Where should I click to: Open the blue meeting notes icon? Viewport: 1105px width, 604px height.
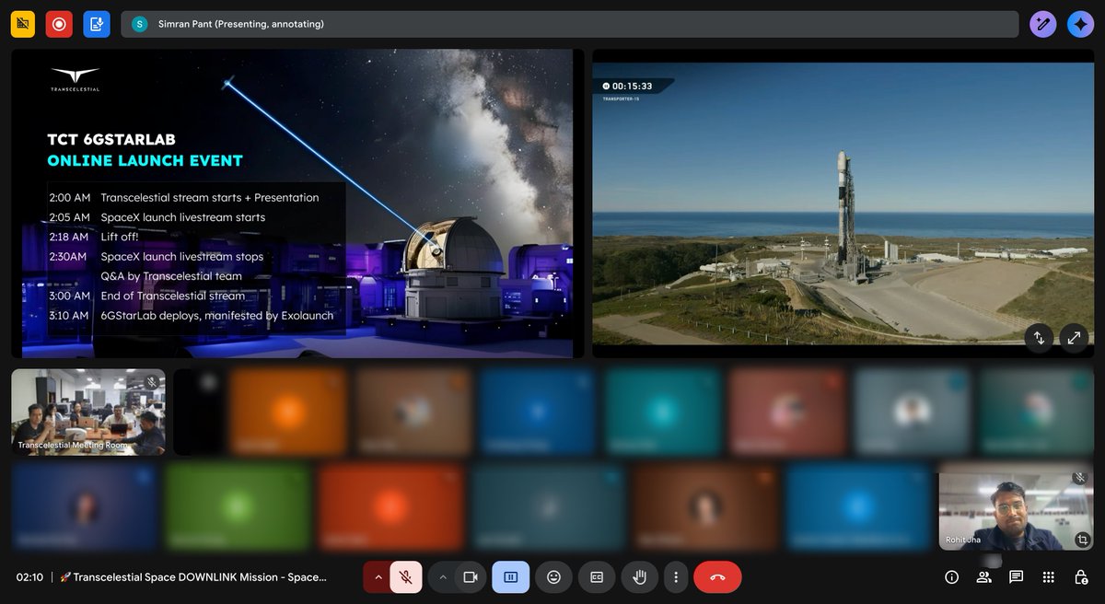click(97, 24)
